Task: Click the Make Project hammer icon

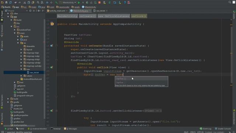Action: (x=56, y=3)
